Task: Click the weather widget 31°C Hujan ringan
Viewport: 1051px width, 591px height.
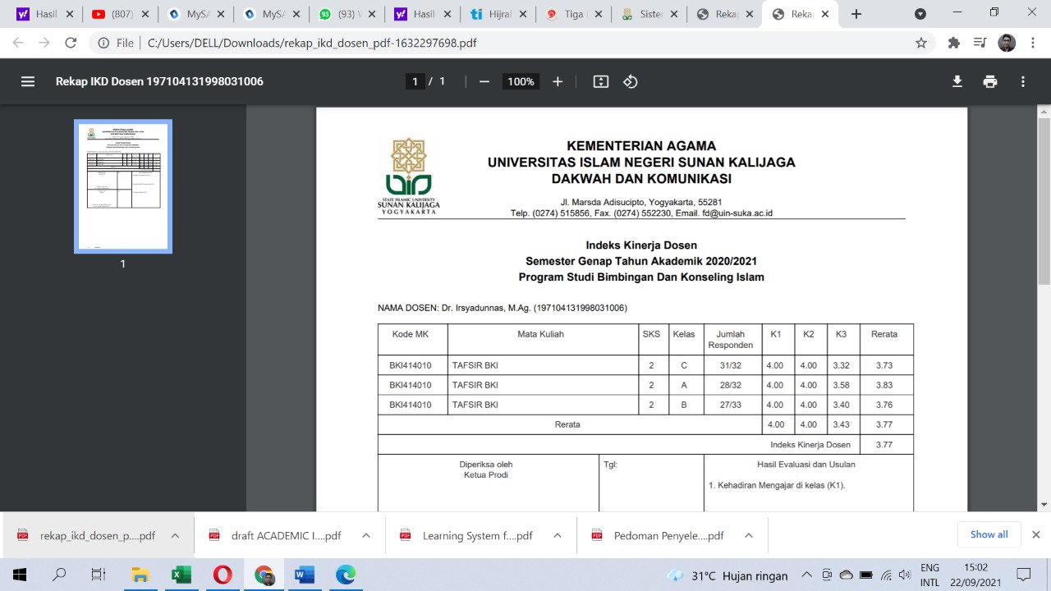Action: pyautogui.click(x=727, y=575)
